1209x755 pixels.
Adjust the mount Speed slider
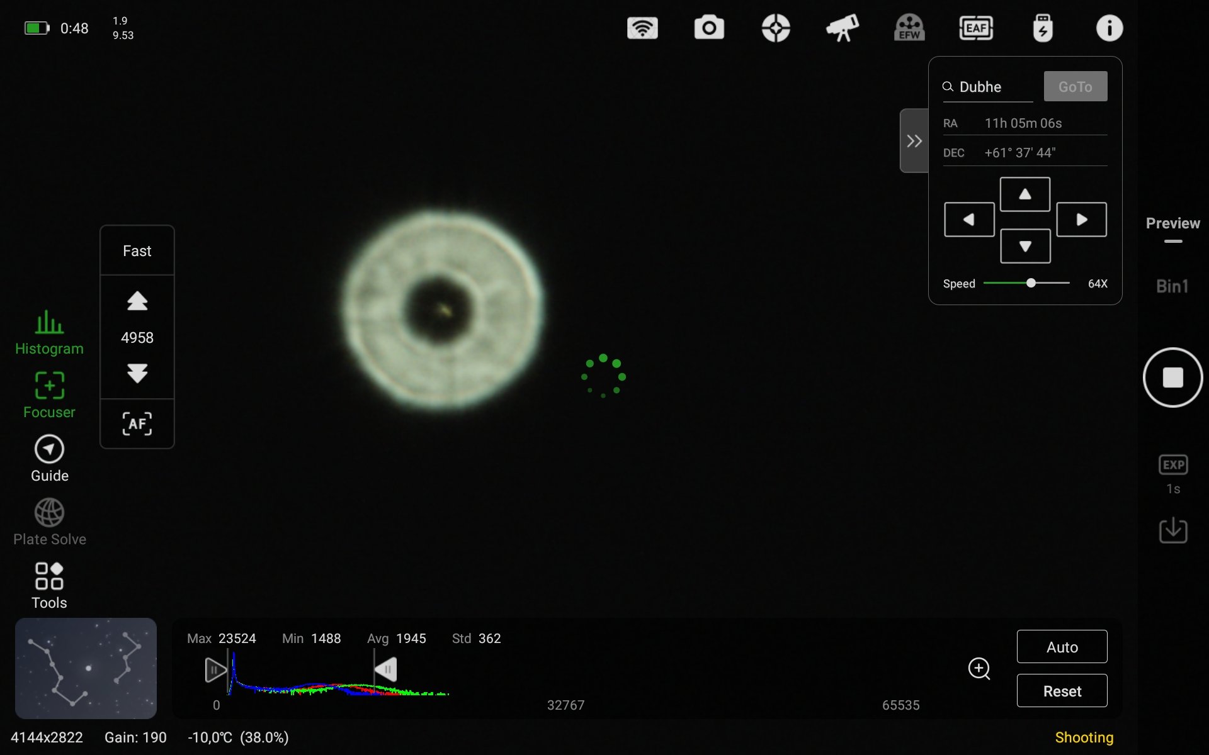pyautogui.click(x=1031, y=283)
